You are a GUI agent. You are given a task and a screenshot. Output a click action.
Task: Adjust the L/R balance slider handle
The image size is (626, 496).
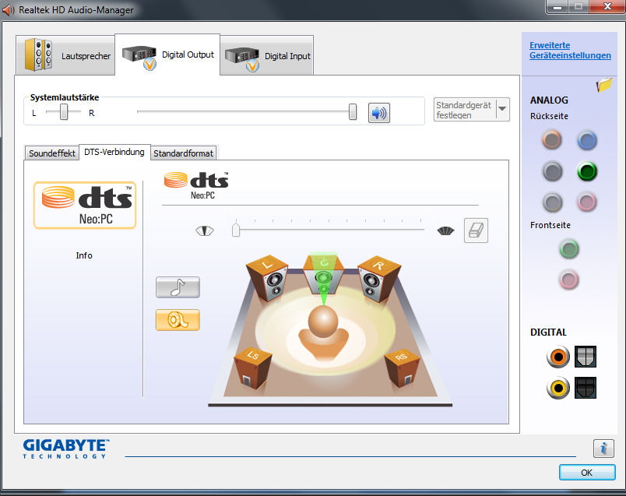click(64, 112)
